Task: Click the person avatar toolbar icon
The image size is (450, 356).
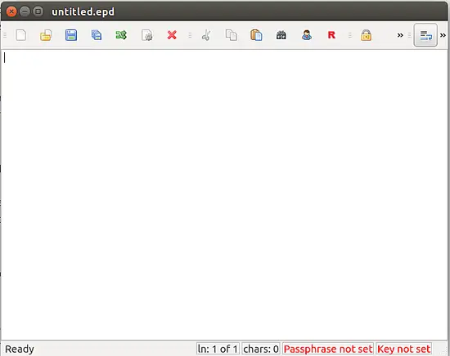Action: [x=307, y=35]
